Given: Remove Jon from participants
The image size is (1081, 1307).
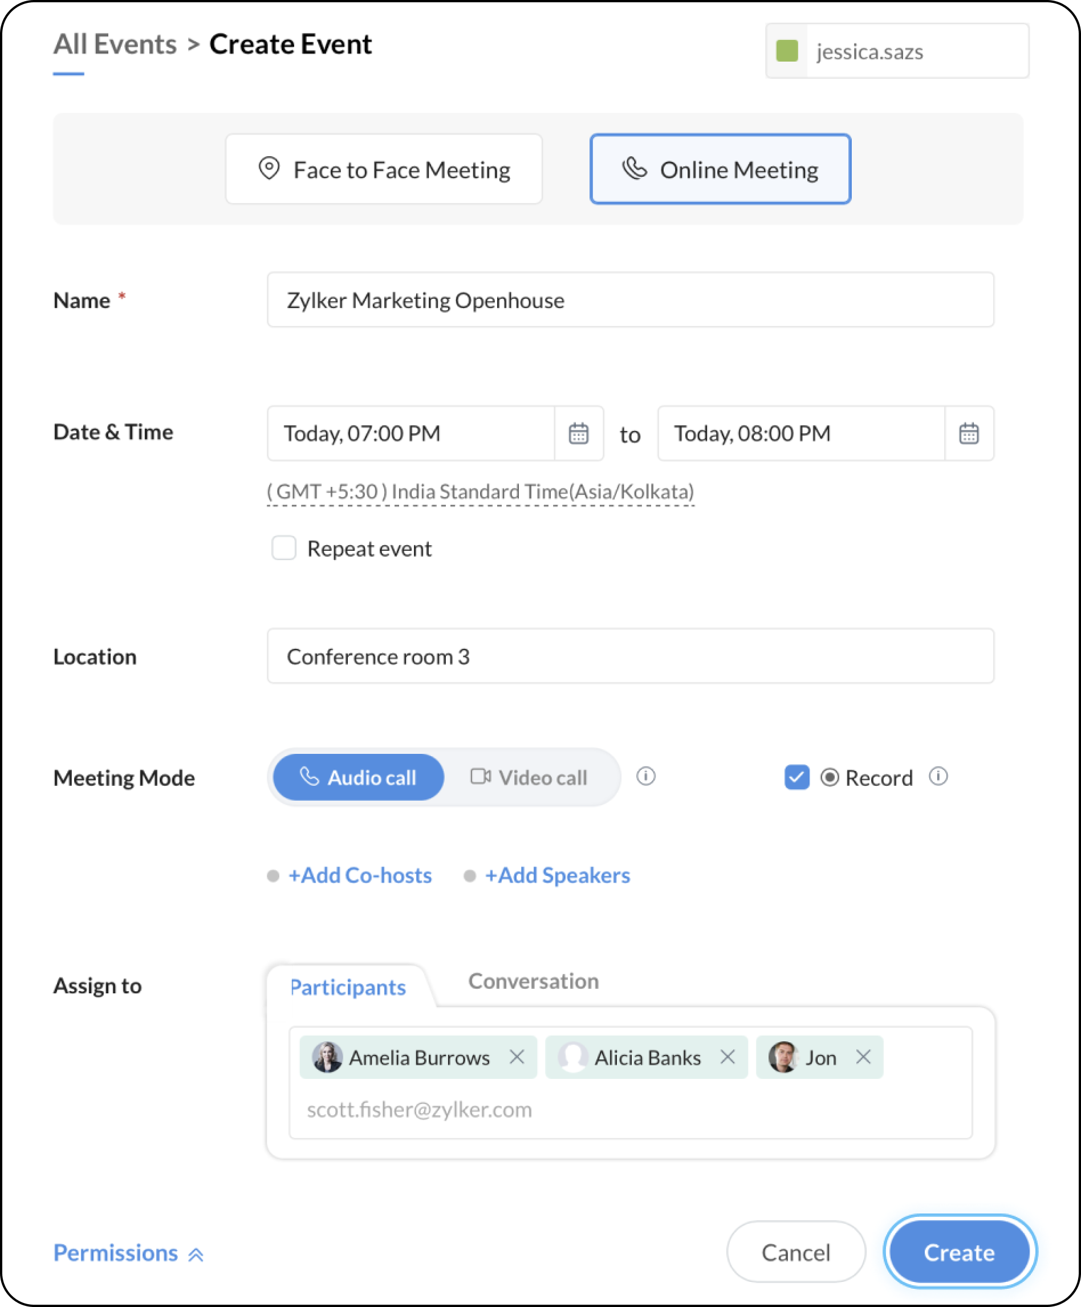Looking at the screenshot, I should pos(863,1057).
